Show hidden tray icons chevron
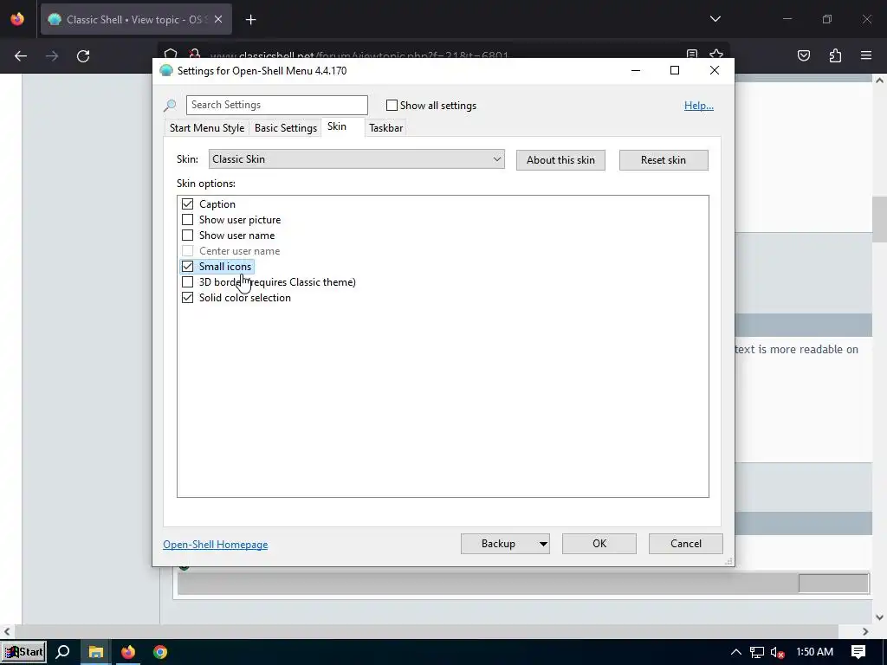 coord(735,652)
